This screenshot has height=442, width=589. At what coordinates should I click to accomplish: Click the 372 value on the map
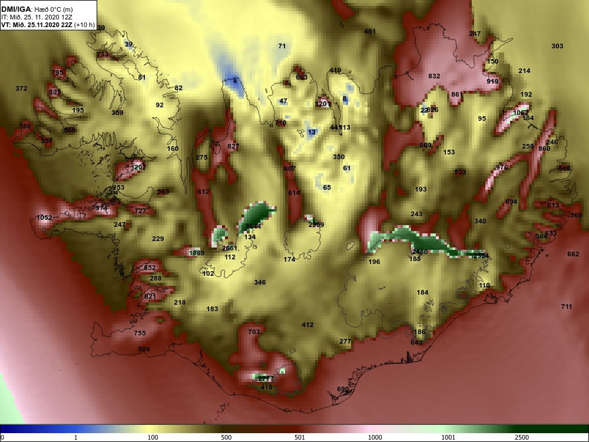(21, 88)
